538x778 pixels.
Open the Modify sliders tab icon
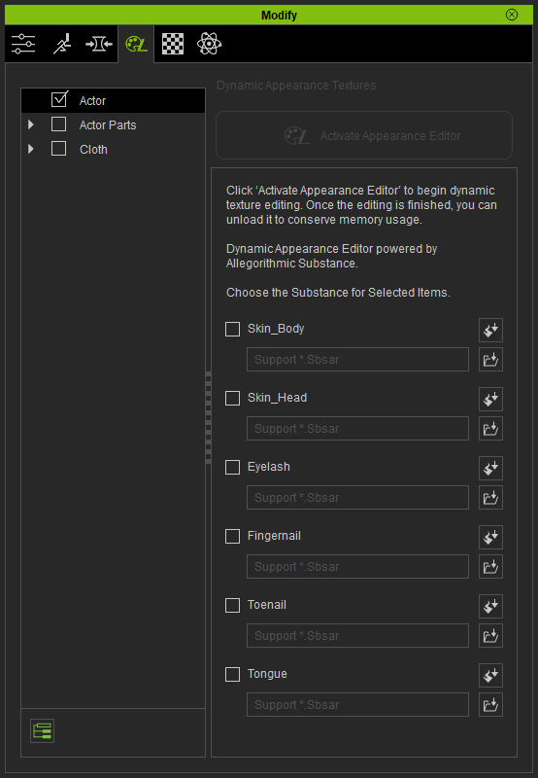pyautogui.click(x=23, y=44)
